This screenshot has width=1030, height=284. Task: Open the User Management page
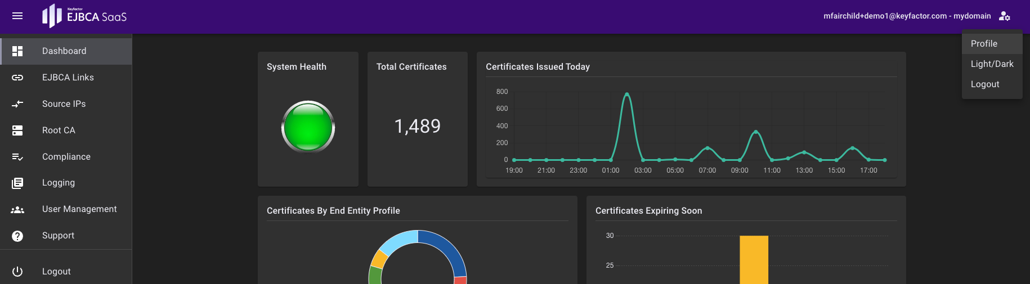(79, 209)
